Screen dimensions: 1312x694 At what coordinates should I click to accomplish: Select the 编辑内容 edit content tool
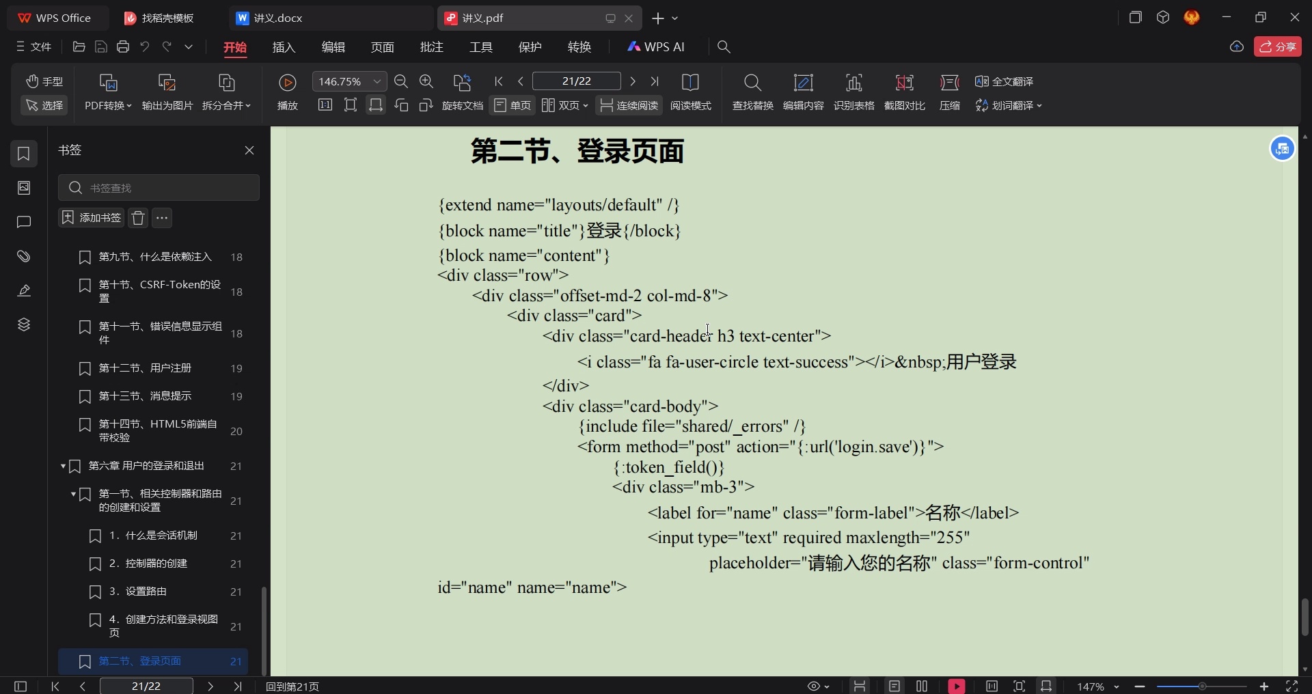pos(804,92)
